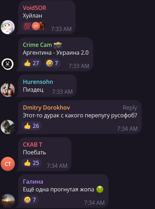Open VoidSOR's anime avatar profile picture

8,27
